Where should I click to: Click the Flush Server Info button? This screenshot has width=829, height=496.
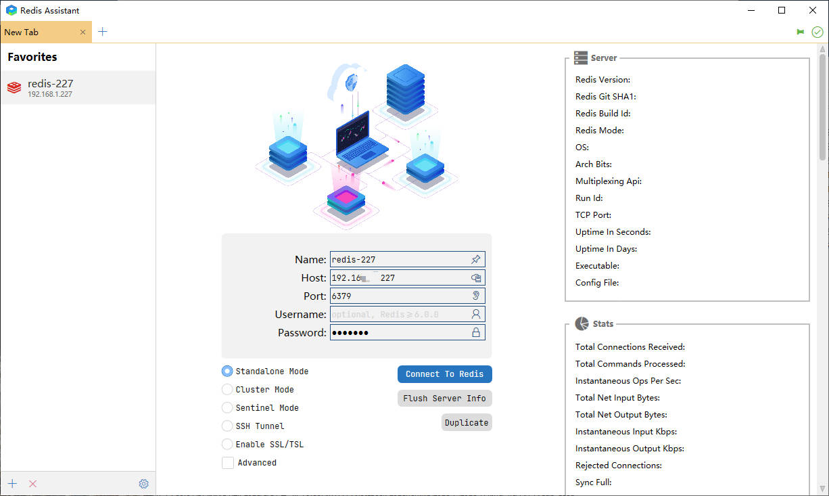(444, 398)
